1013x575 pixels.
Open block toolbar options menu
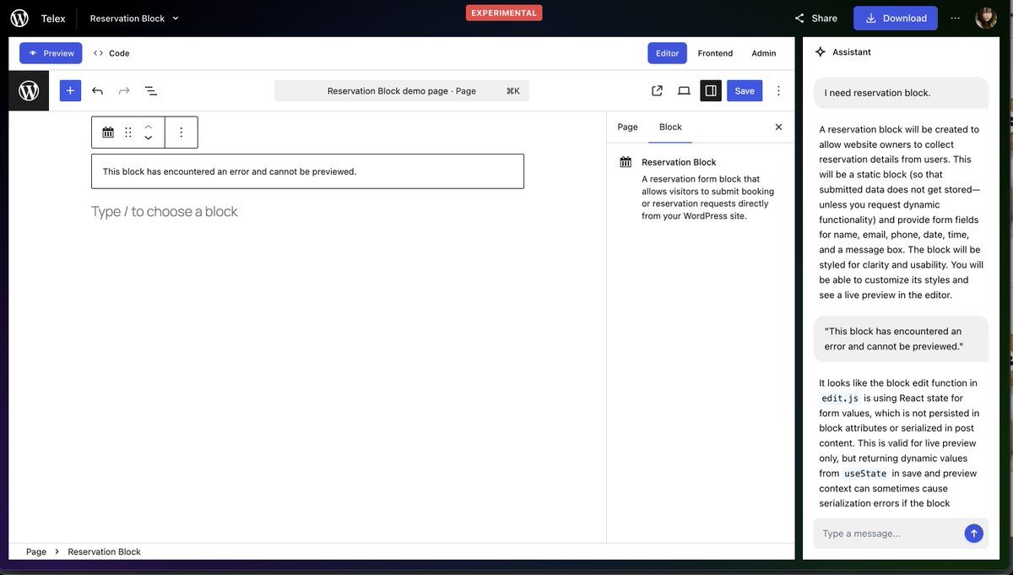[181, 133]
